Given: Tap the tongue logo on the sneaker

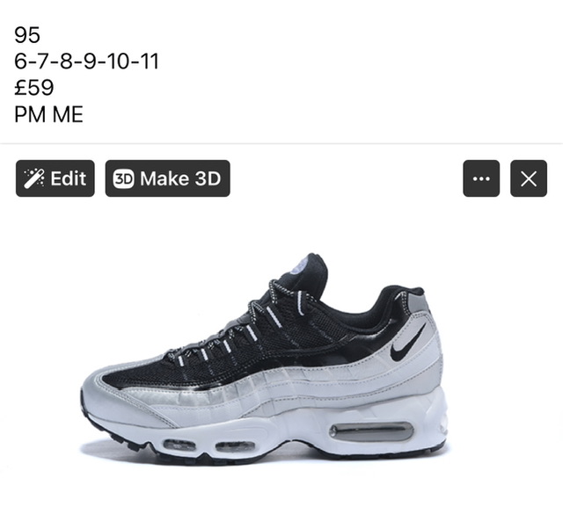Looking at the screenshot, I should click(x=301, y=265).
